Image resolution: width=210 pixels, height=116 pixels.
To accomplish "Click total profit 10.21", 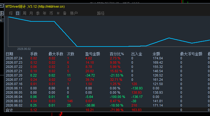I will coord(90,110).
